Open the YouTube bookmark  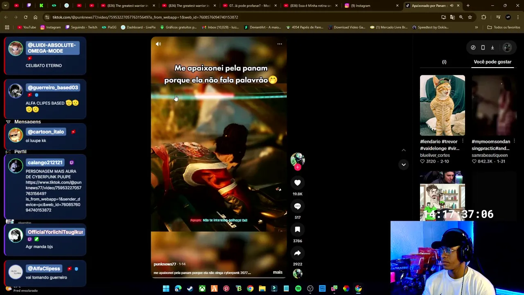27,27
